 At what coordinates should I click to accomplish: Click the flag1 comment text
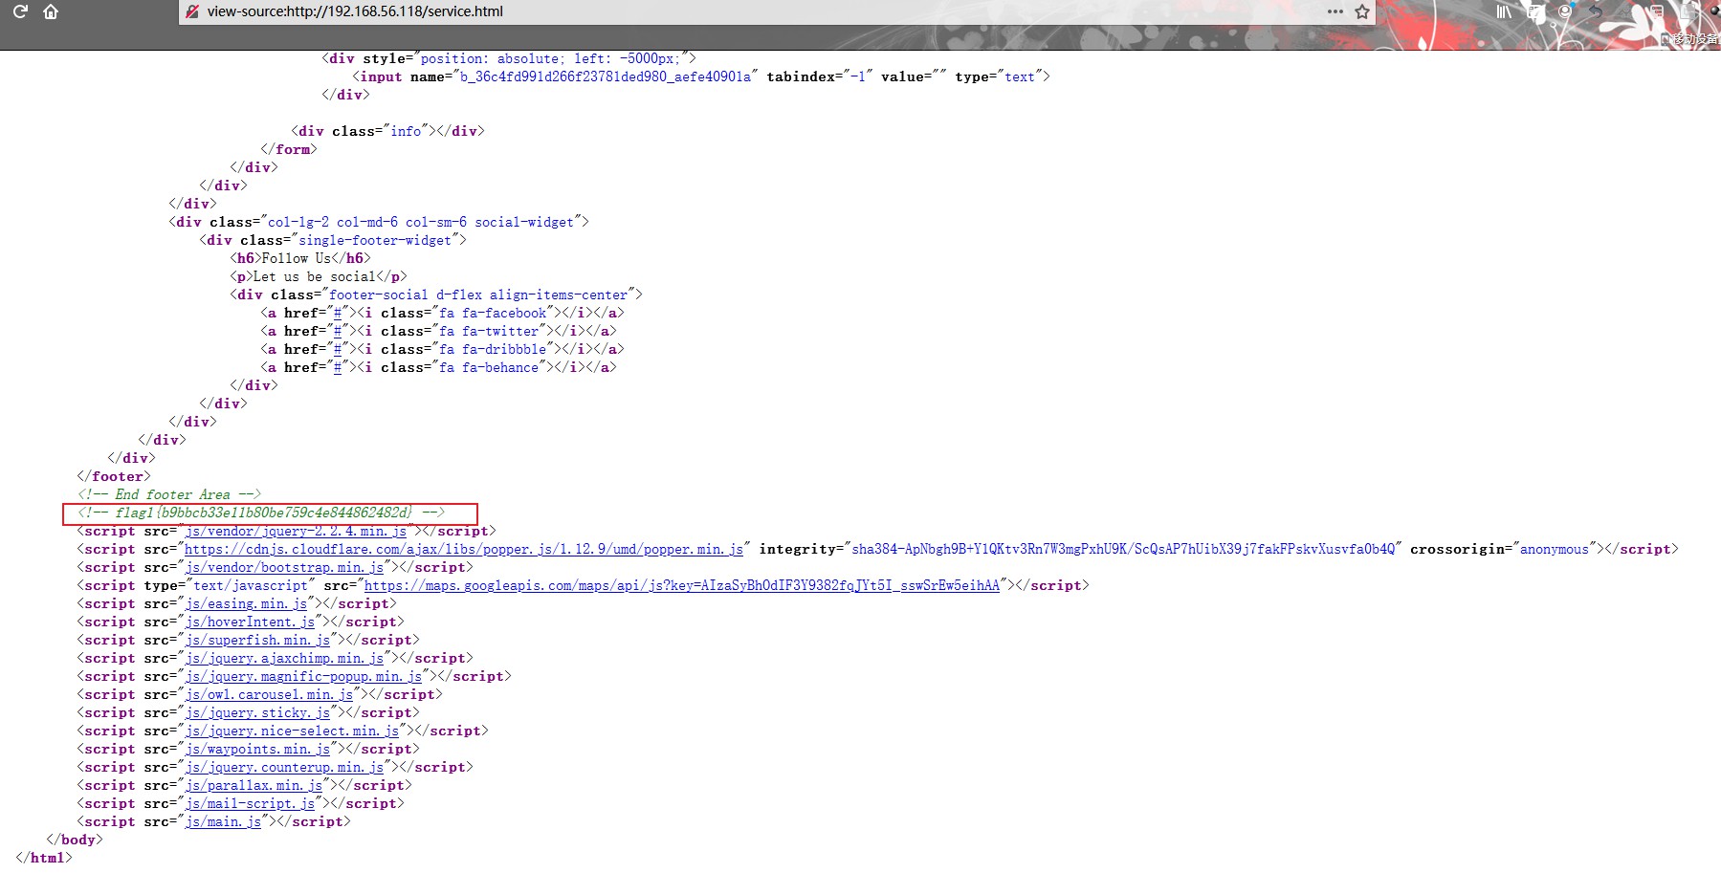(x=262, y=513)
